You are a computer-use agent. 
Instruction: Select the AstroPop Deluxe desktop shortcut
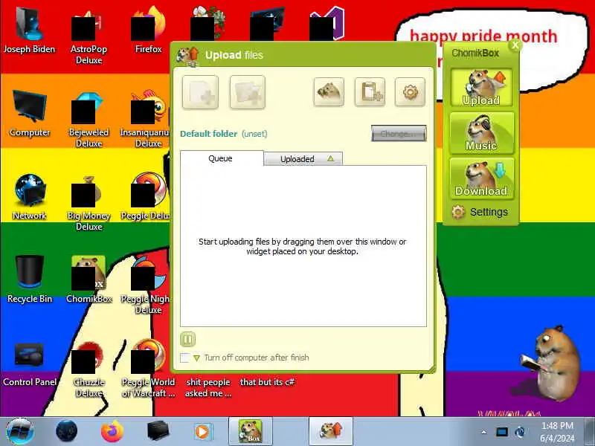pyautogui.click(x=89, y=38)
